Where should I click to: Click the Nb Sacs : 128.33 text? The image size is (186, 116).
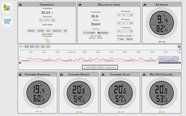point(96,38)
